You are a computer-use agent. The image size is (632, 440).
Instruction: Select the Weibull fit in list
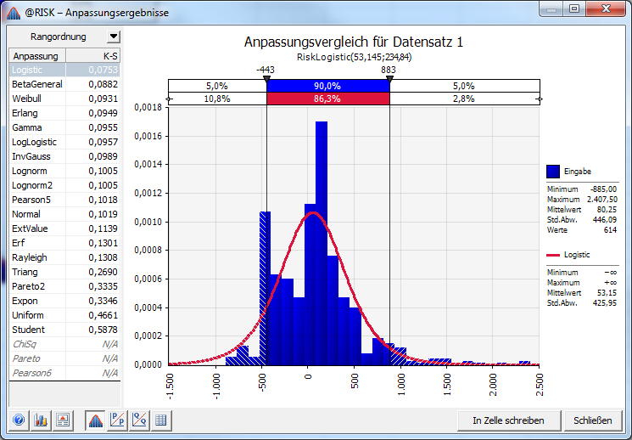[x=64, y=99]
